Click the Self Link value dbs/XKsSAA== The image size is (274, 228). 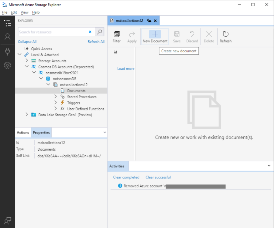(x=69, y=156)
